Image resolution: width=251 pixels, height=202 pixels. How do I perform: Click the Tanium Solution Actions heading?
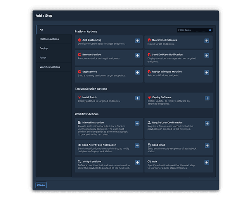(x=91, y=89)
